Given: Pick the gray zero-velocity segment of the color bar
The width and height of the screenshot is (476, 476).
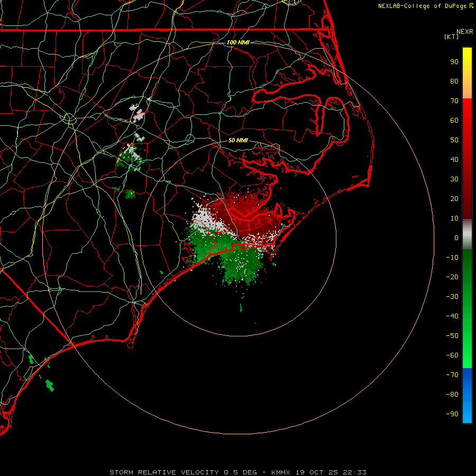Looking at the screenshot, I should tap(467, 234).
